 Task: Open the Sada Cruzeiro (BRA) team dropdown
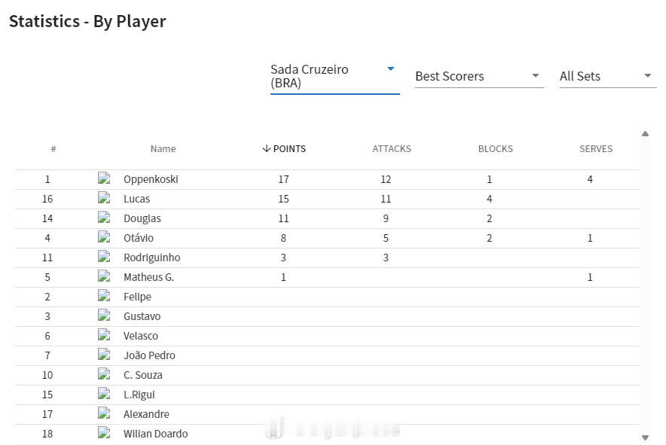334,76
